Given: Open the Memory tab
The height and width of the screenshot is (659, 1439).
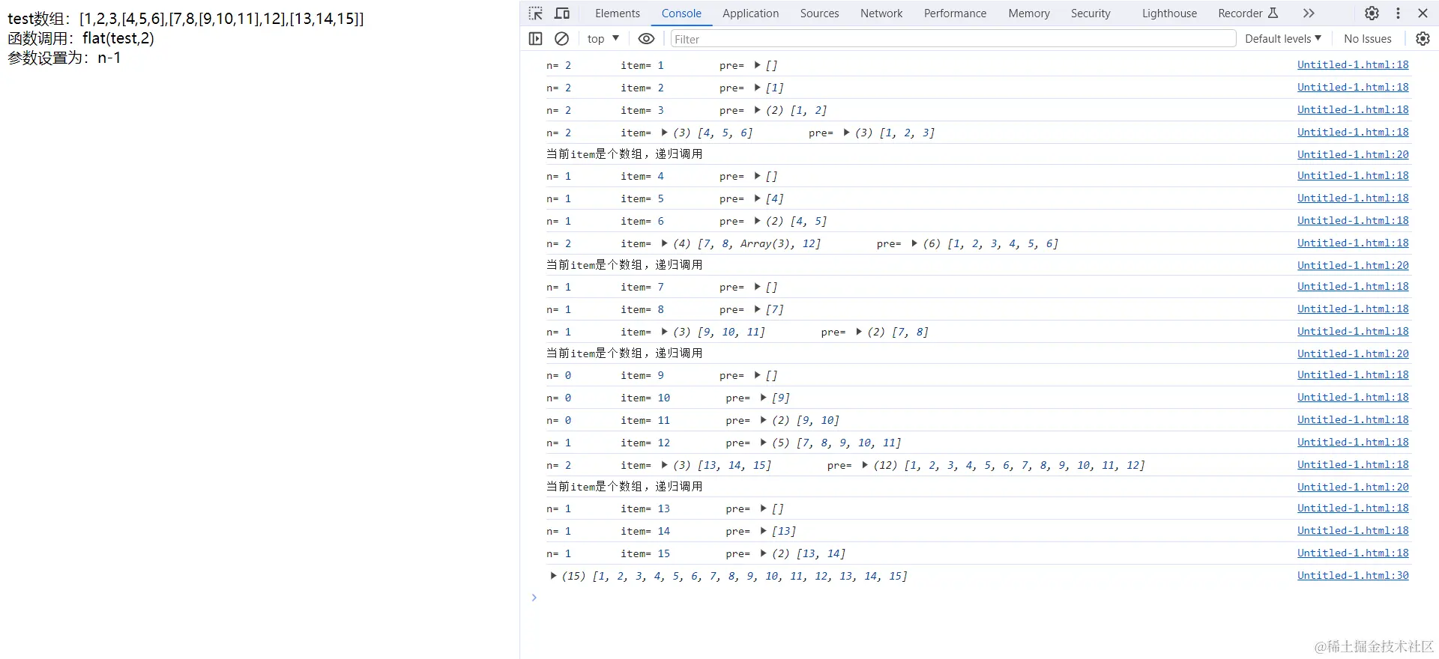Looking at the screenshot, I should 1029,13.
